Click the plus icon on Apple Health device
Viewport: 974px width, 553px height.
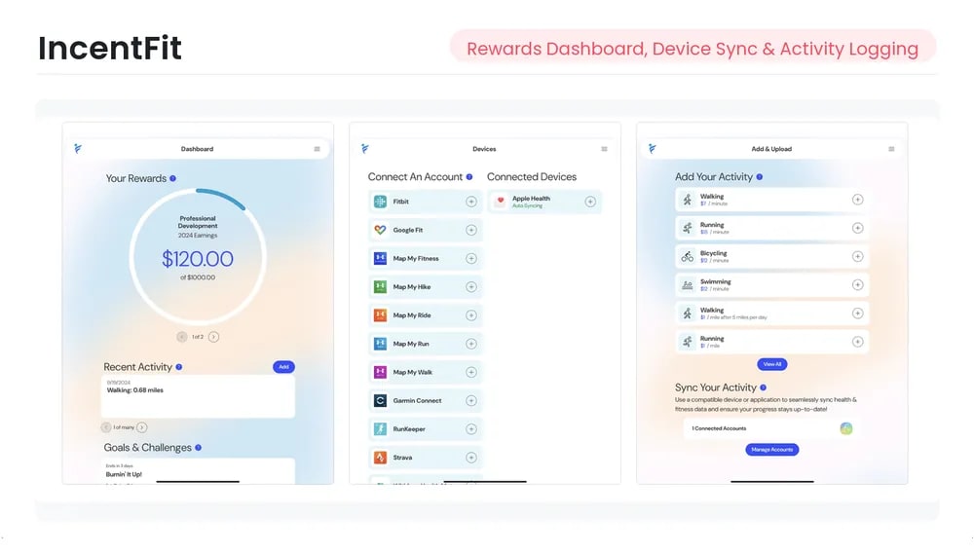pyautogui.click(x=590, y=202)
